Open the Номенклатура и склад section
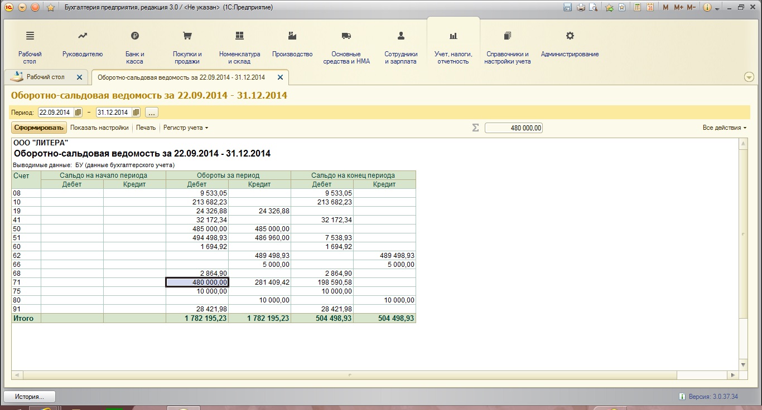The height and width of the screenshot is (410, 762). (240, 47)
